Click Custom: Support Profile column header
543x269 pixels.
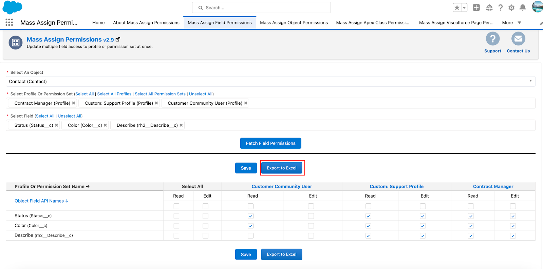pyautogui.click(x=396, y=186)
